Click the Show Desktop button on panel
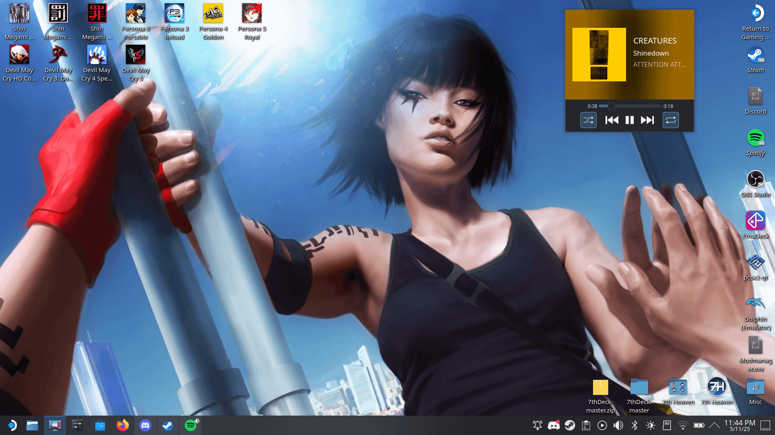Viewport: 775px width, 435px height. (765, 425)
